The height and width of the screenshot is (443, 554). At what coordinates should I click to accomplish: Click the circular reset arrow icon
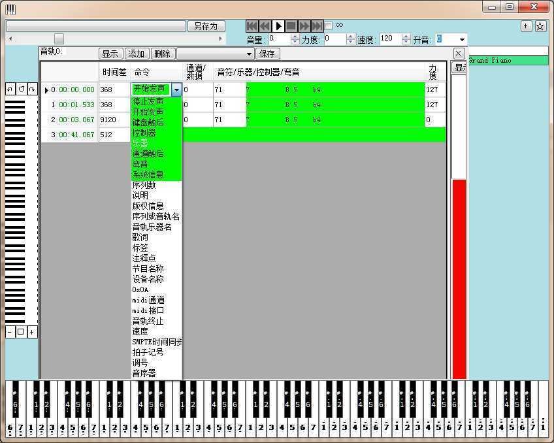pos(21,89)
